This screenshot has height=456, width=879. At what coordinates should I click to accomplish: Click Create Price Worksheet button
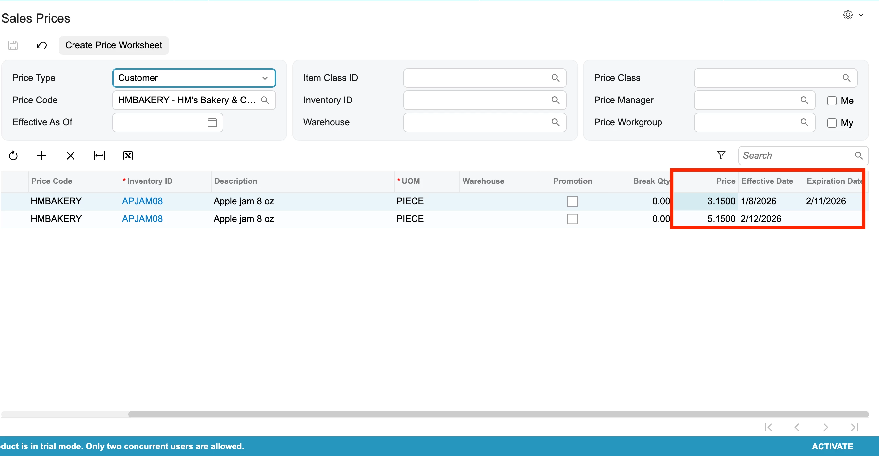(x=114, y=45)
